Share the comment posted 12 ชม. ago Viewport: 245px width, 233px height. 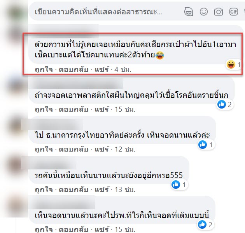coord(101,149)
